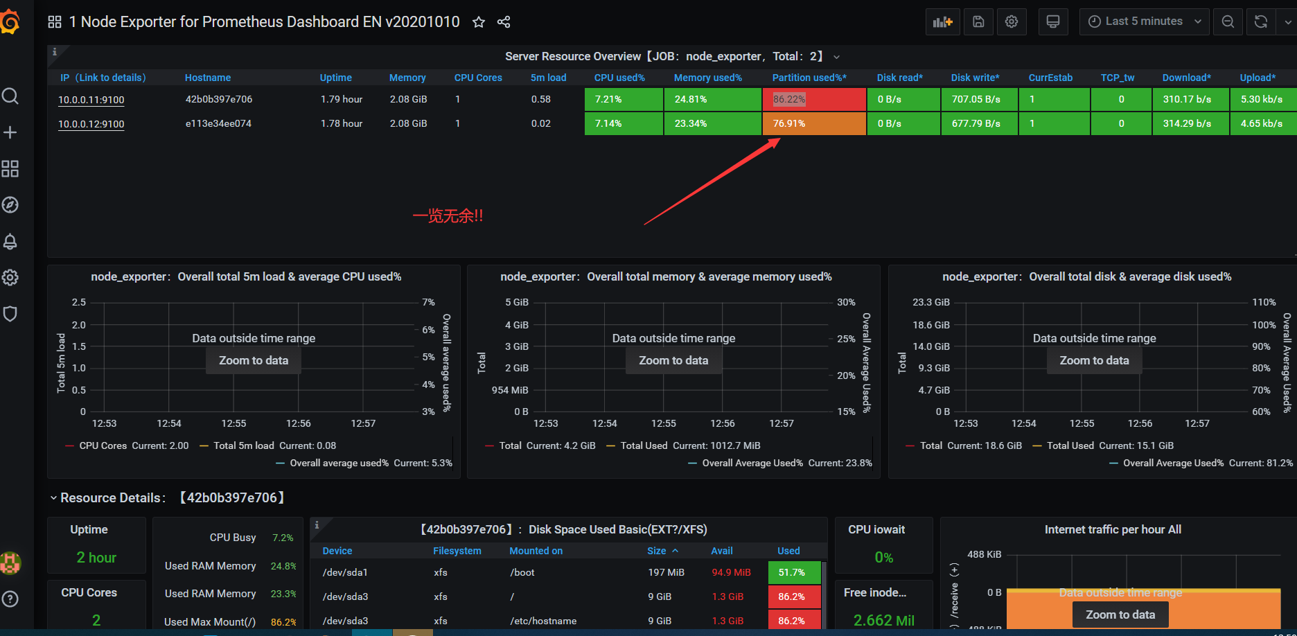Open details link for 10.0.0.11:9100
1297x636 pixels.
(91, 100)
